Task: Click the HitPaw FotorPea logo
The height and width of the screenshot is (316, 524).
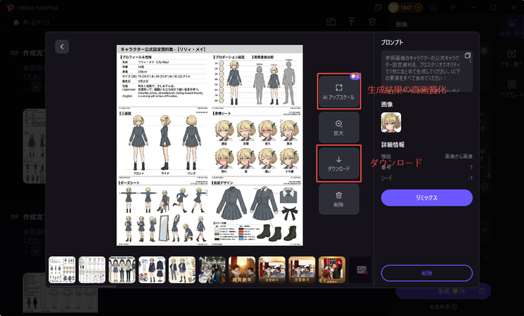Action: pyautogui.click(x=11, y=7)
